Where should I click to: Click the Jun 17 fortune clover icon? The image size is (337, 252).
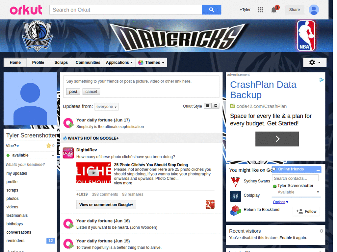68,123
